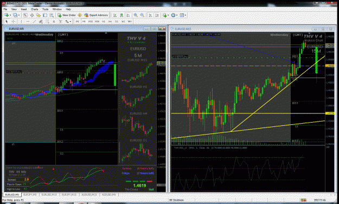This screenshot has height=204, width=339.
Task: Open the Tools menu
Action: point(45,9)
